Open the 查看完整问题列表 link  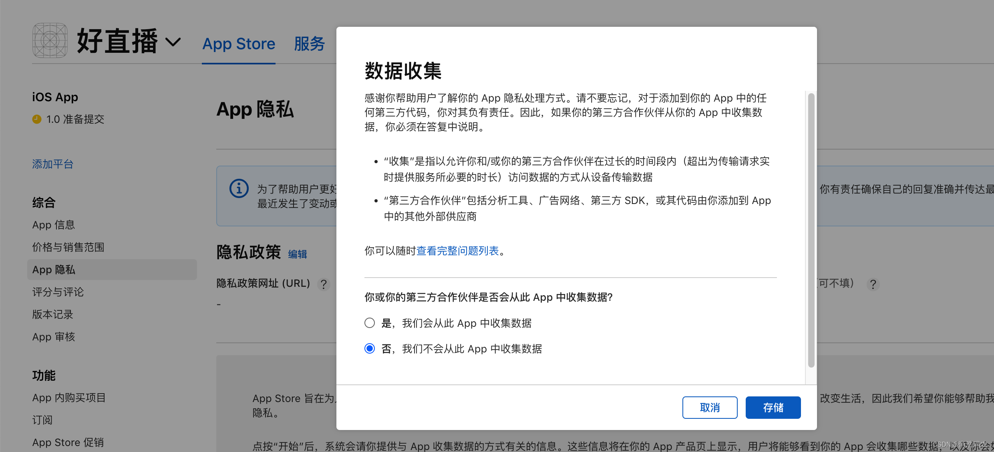click(458, 251)
